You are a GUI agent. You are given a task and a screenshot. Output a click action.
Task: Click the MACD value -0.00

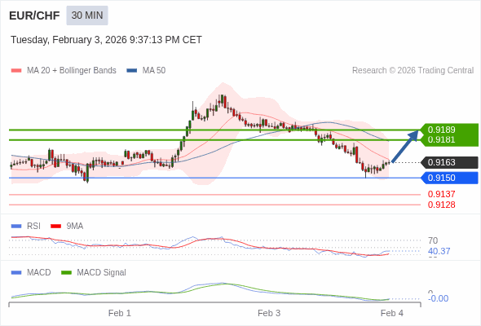tap(438, 298)
